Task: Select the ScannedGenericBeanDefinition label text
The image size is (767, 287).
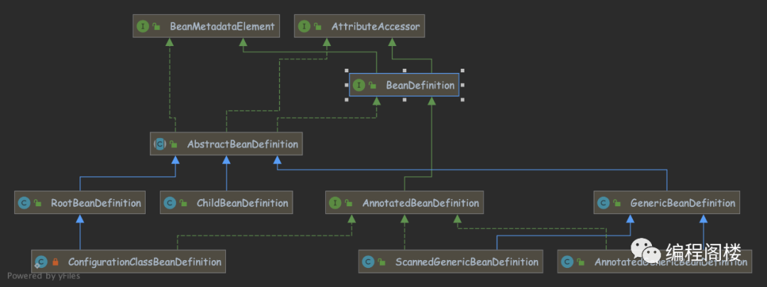Action: pos(466,262)
